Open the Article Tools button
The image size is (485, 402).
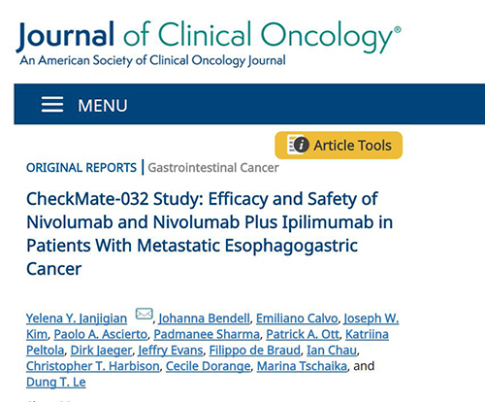339,146
